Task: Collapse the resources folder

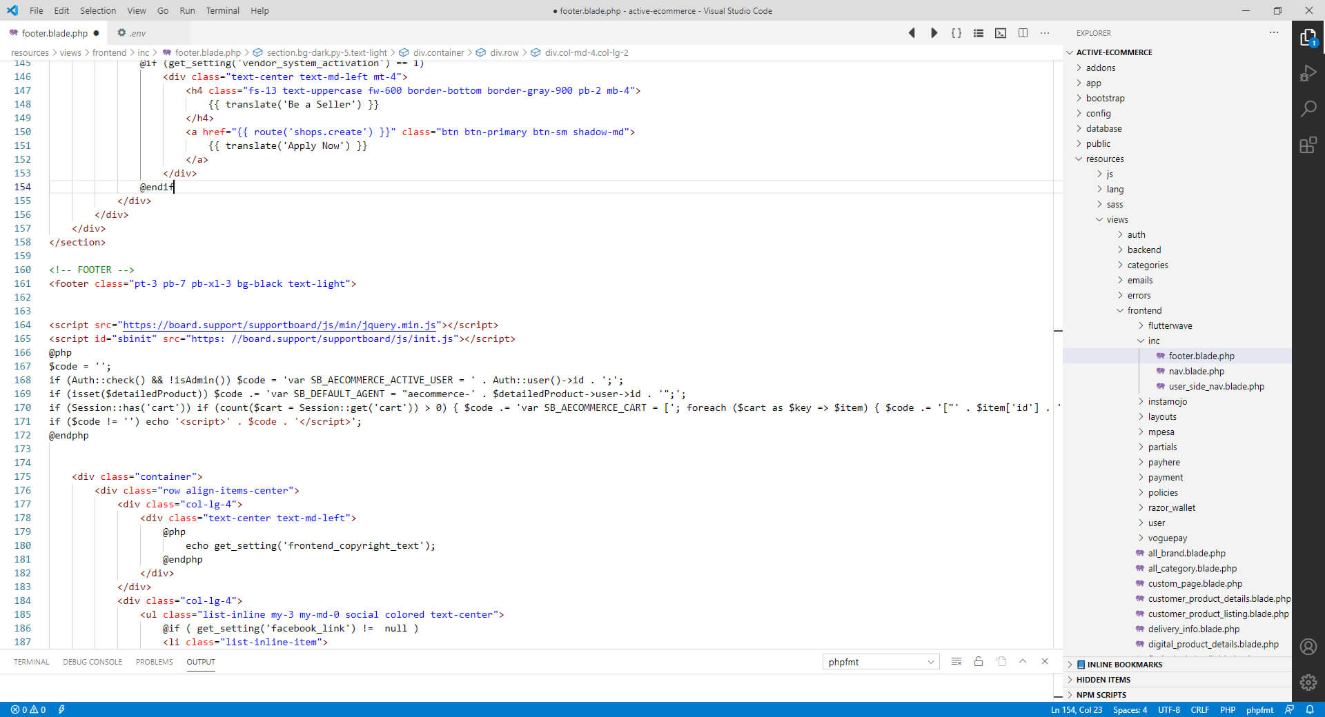Action: click(x=1104, y=159)
